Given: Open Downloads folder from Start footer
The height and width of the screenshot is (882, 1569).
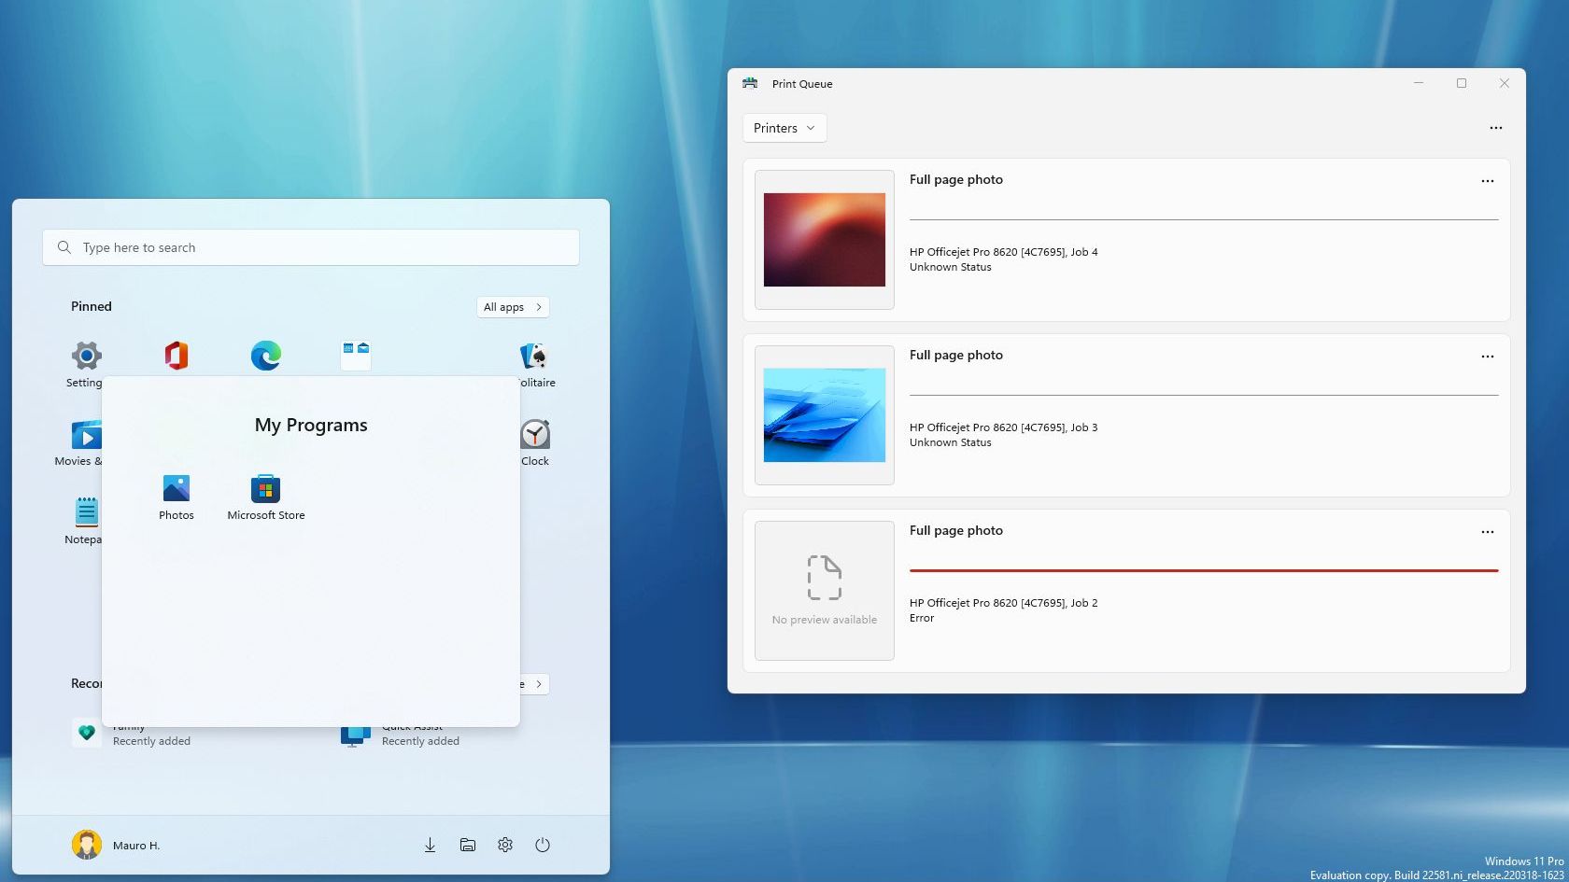Looking at the screenshot, I should tap(430, 845).
